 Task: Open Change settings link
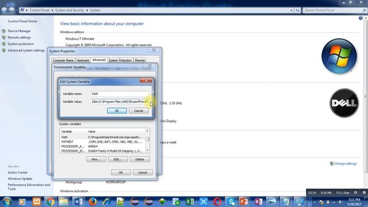[345, 163]
